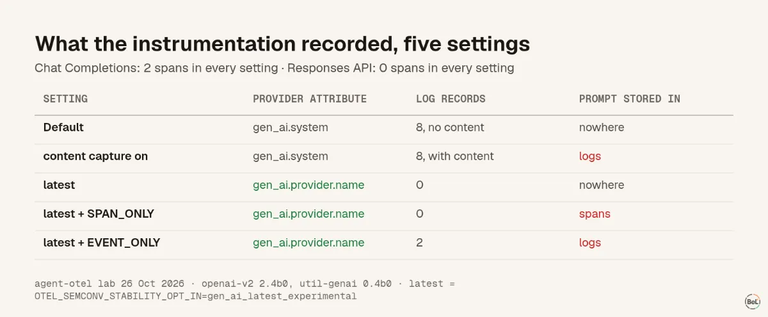Click log records '0' in the latest row
This screenshot has width=768, height=317.
[x=420, y=185]
